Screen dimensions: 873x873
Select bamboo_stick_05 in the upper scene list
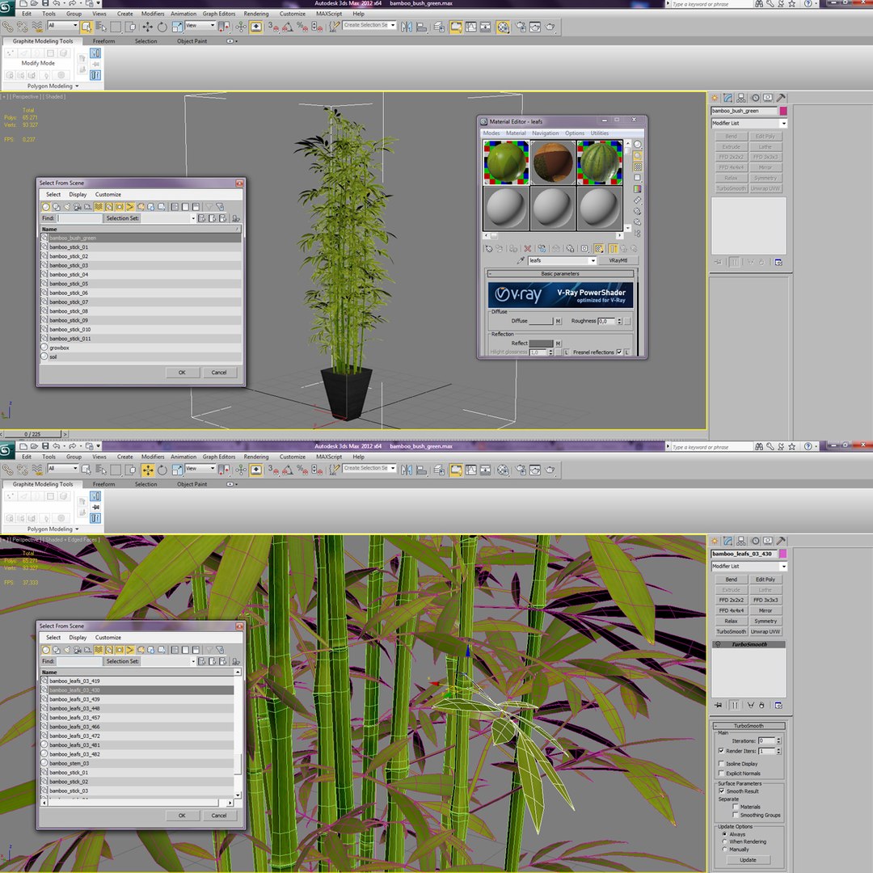point(141,284)
